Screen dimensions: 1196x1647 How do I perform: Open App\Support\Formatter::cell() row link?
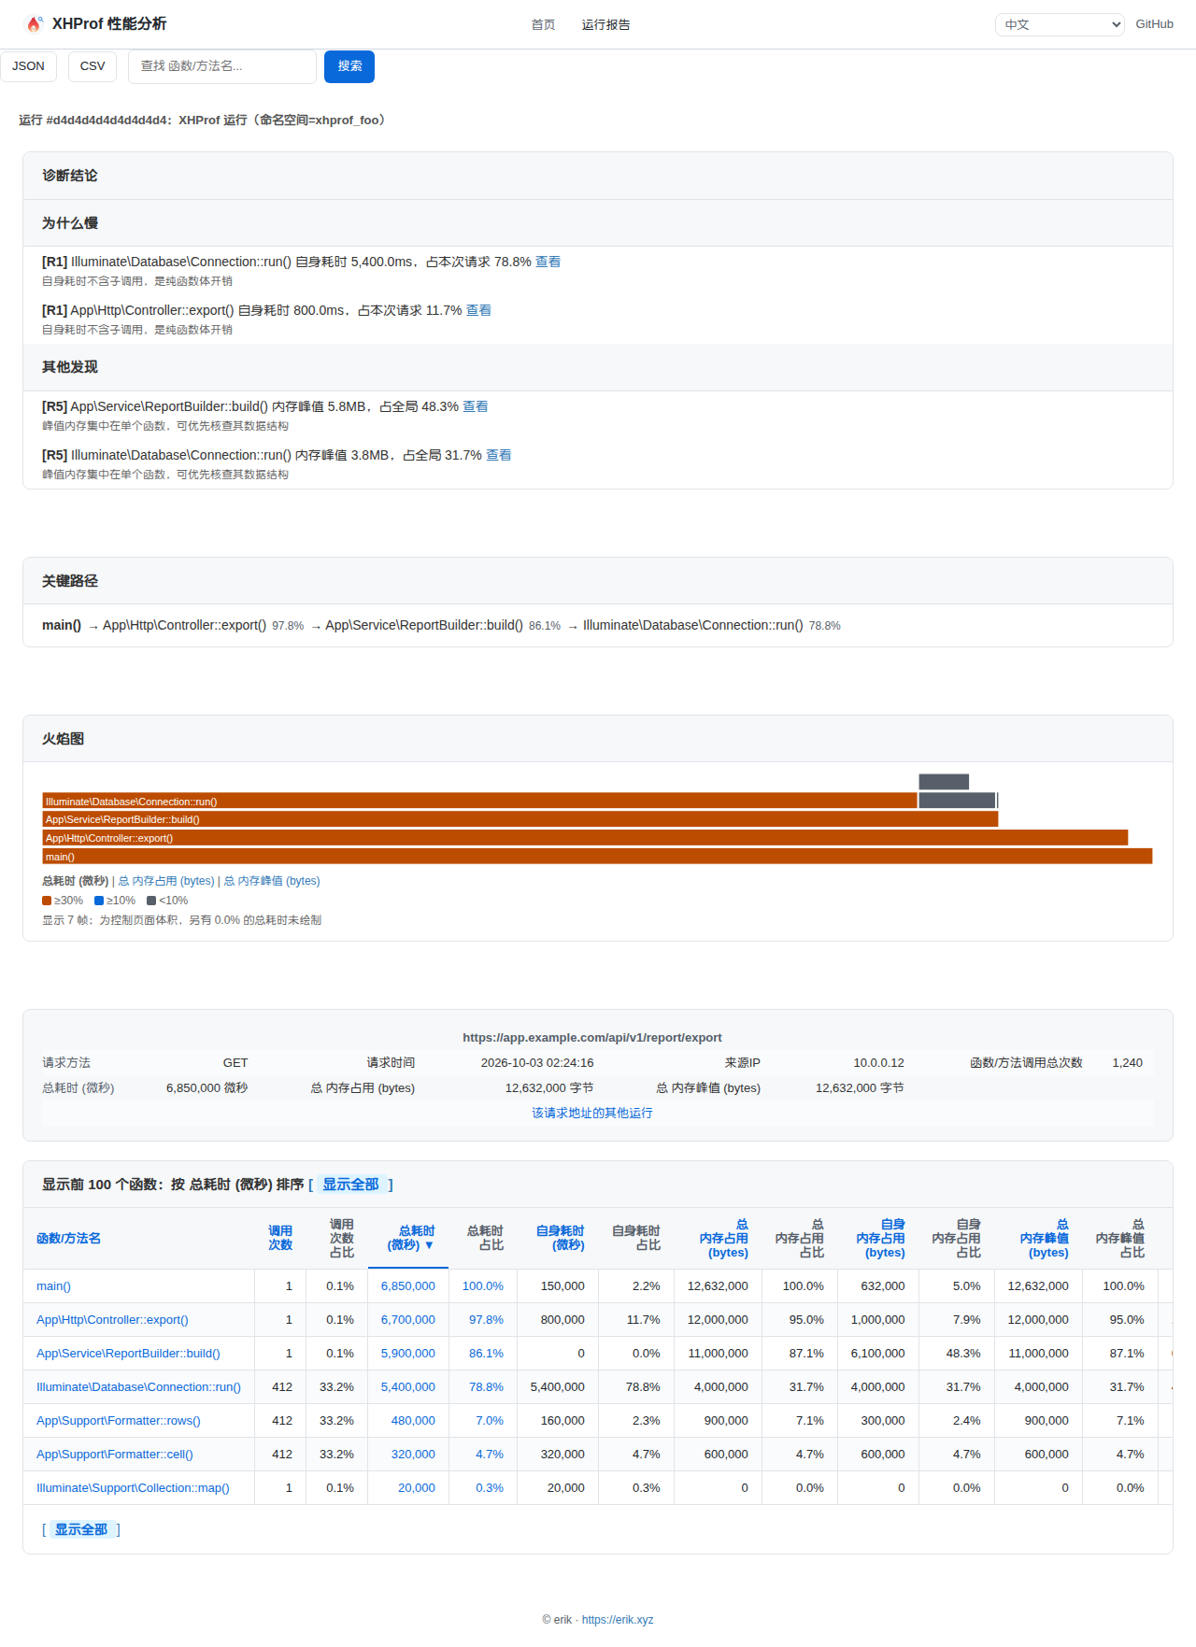coord(115,1455)
